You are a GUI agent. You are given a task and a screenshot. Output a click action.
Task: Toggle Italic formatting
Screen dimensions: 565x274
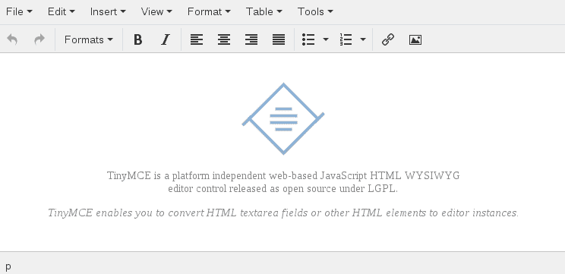pyautogui.click(x=165, y=39)
